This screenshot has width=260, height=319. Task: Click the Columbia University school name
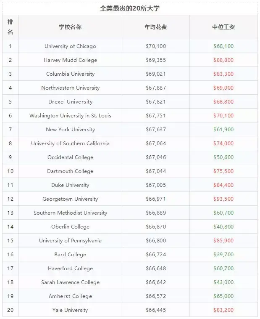70,74
